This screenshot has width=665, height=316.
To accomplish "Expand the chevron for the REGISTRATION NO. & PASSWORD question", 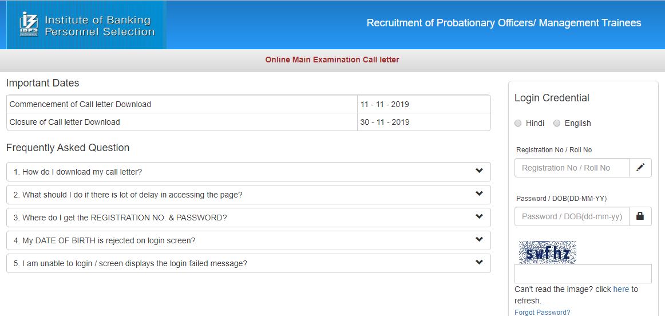I will click(x=479, y=217).
